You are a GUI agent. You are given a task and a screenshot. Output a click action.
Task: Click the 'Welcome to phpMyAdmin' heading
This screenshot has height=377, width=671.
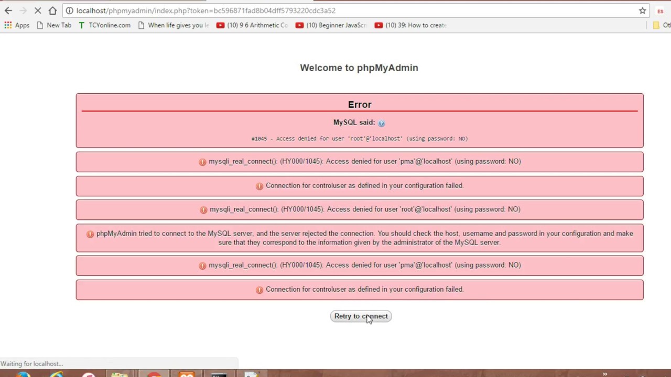pyautogui.click(x=359, y=68)
